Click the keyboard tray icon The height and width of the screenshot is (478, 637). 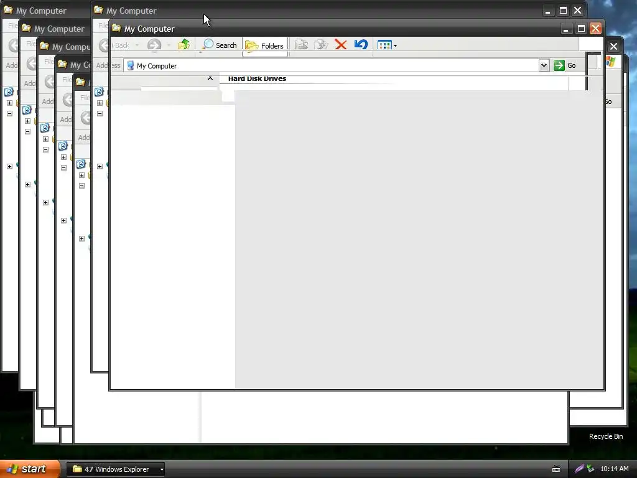556,469
